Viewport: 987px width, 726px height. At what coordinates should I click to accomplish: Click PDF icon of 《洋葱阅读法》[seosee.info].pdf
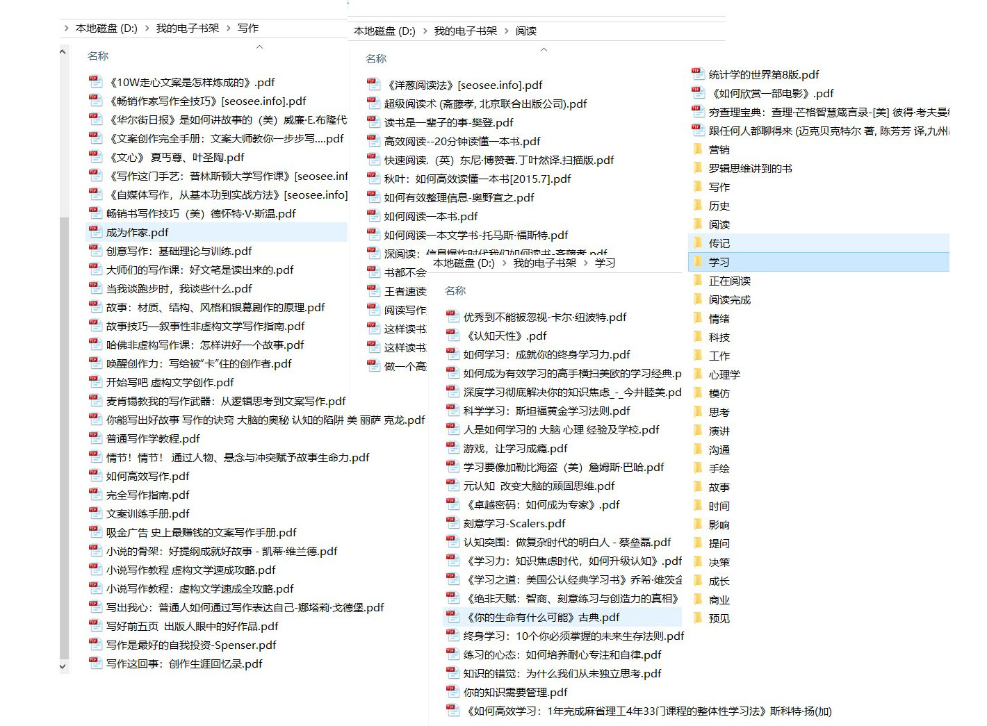[373, 85]
